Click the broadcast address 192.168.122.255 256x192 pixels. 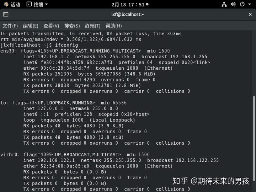(x=197, y=160)
